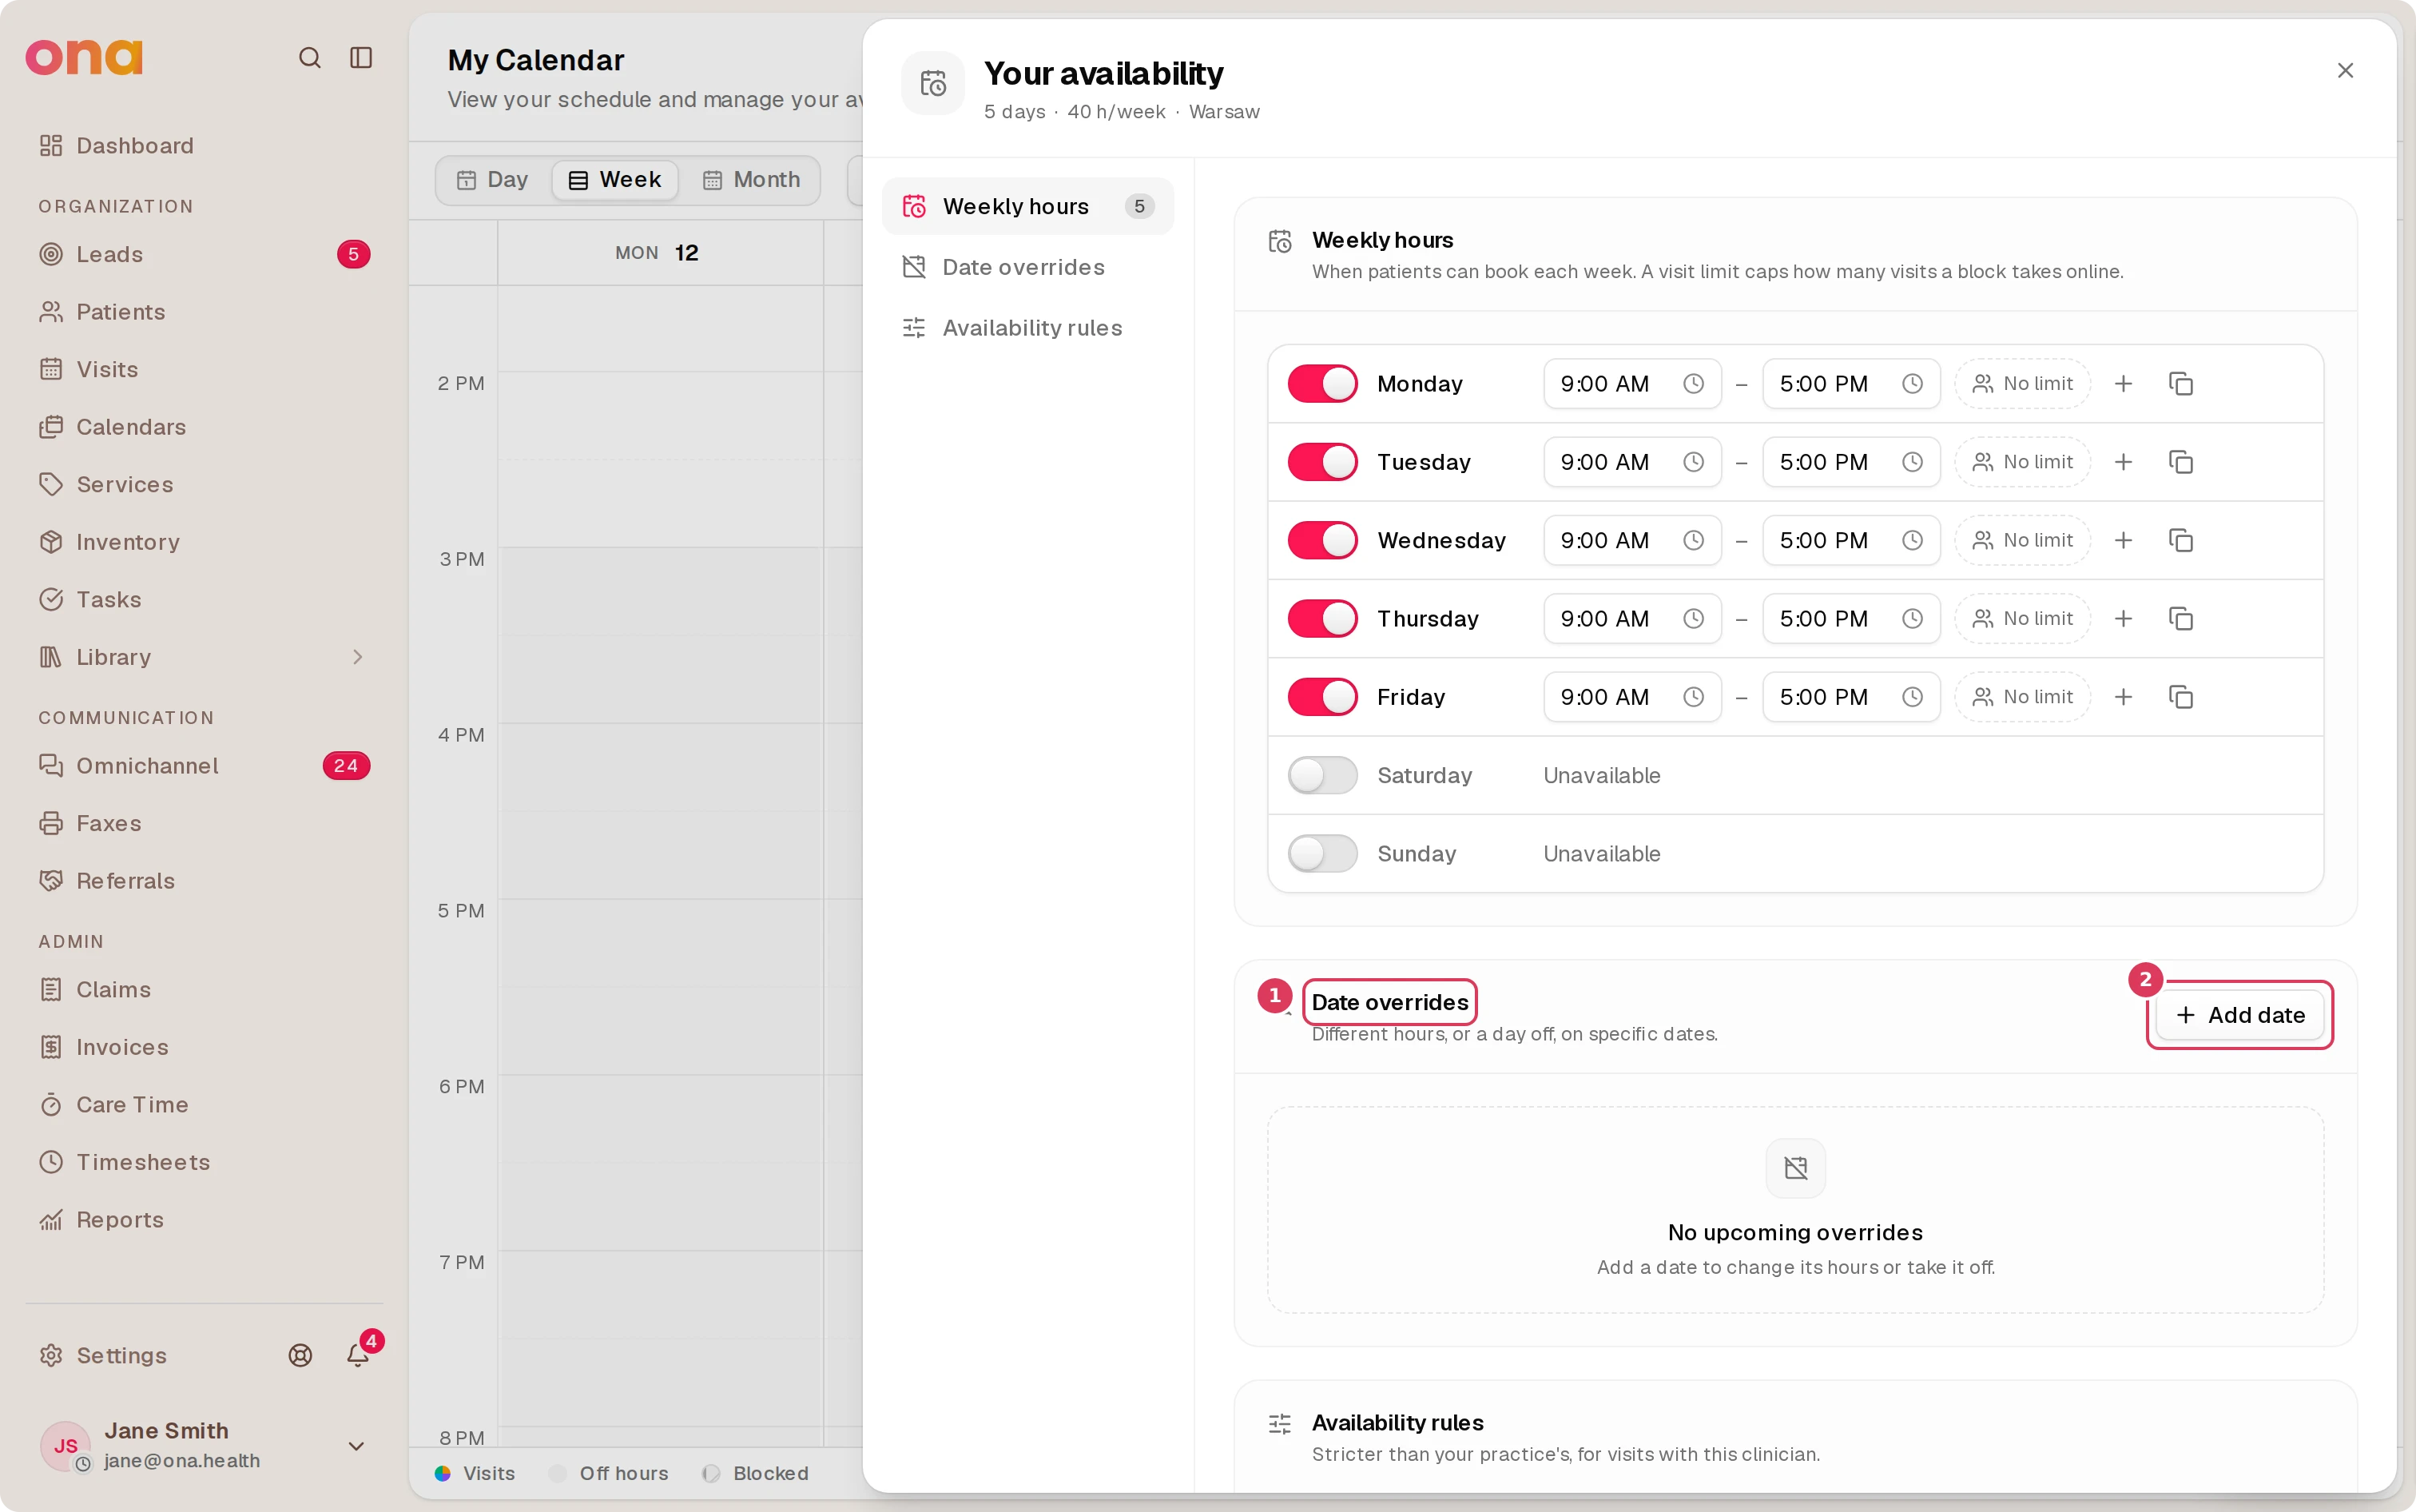Image resolution: width=2416 pixels, height=1512 pixels.
Task: Open Friday No limit visit selector
Action: 2022,697
